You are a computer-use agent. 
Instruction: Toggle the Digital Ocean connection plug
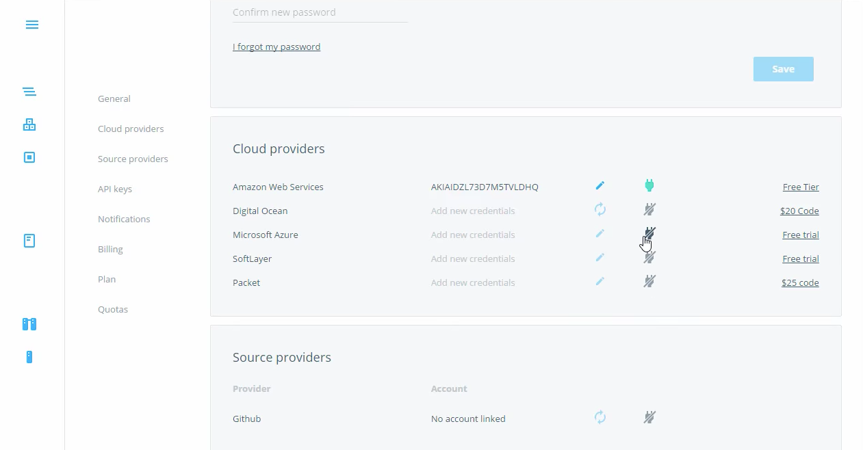pos(649,209)
